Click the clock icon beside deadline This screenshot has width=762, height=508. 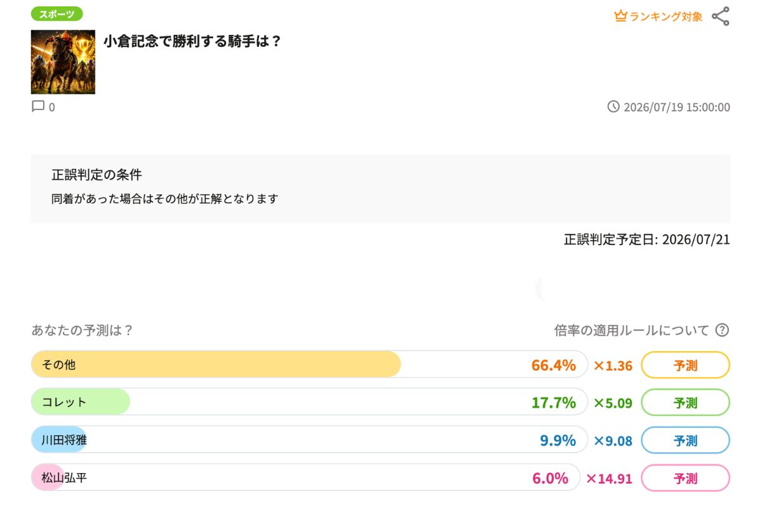(x=613, y=107)
